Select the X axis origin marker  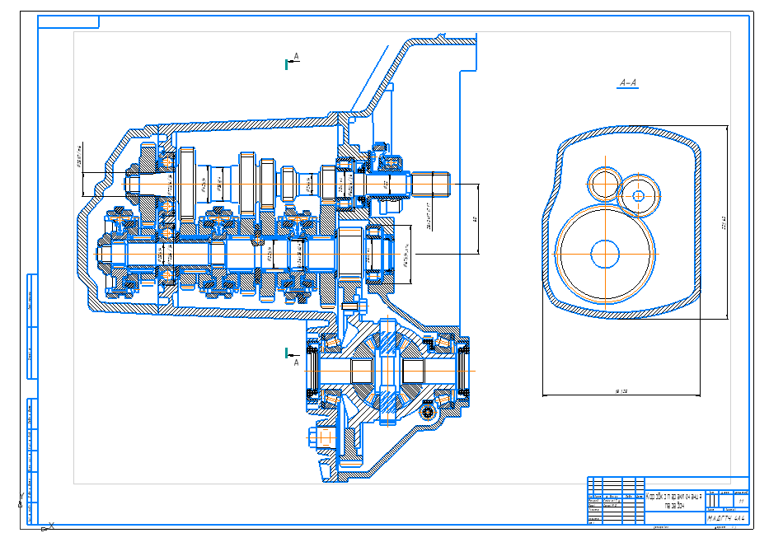pos(51,526)
